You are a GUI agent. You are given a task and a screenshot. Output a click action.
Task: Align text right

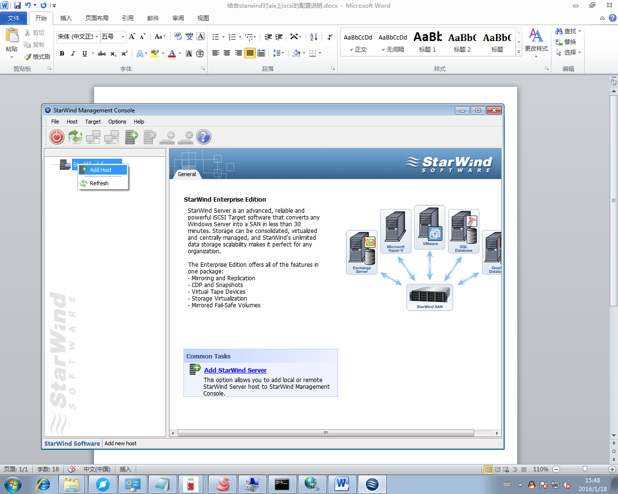coord(239,53)
